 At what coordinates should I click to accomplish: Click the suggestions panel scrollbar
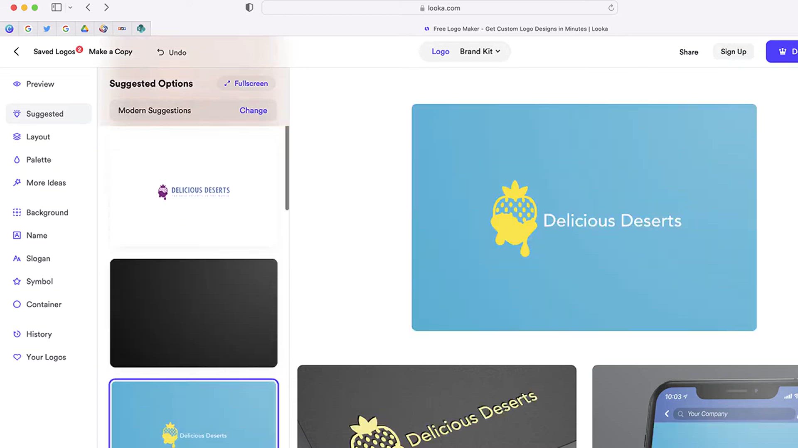[287, 168]
